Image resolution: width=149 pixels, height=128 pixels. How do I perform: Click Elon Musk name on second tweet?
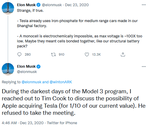click(x=26, y=67)
